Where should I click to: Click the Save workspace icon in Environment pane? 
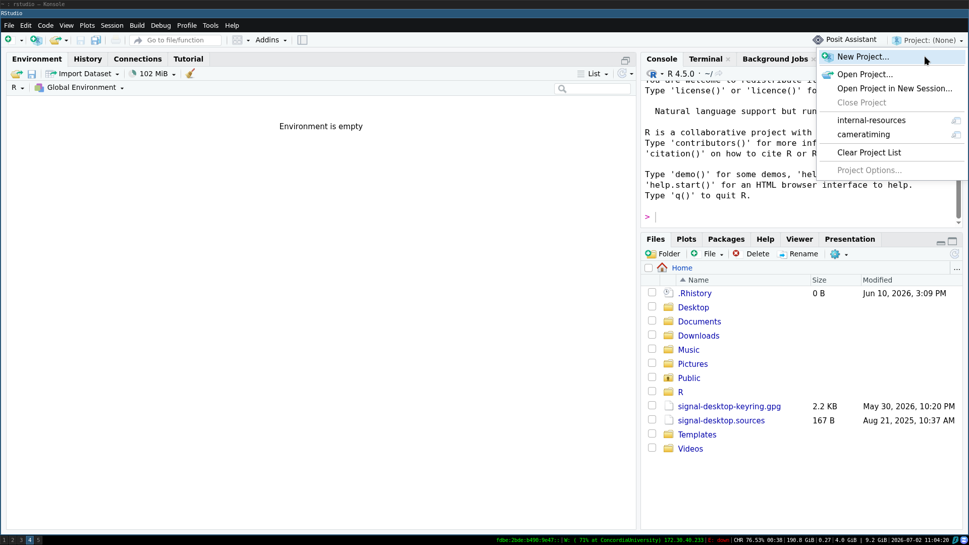pos(32,74)
